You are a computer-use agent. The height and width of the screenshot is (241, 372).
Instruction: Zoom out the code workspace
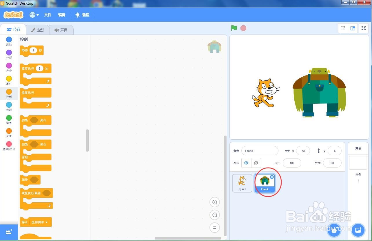pos(215,215)
